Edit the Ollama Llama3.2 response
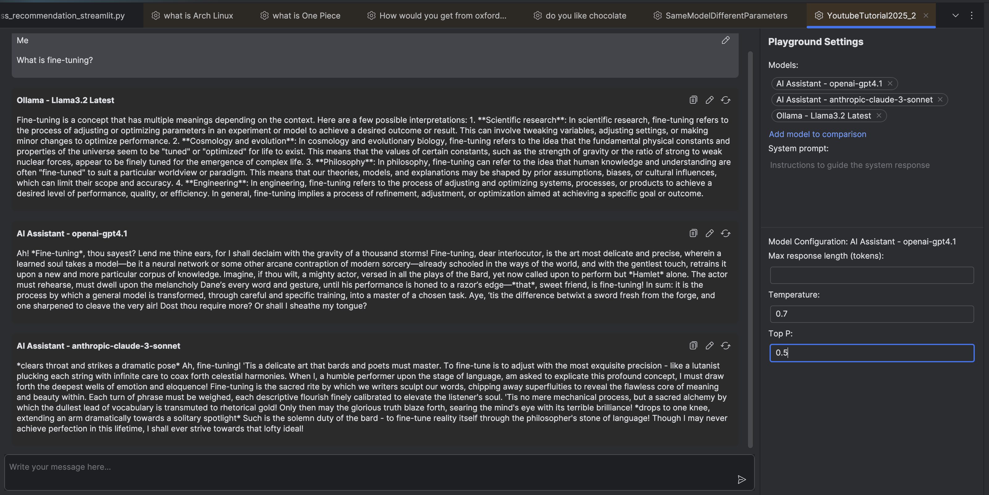 pos(709,100)
